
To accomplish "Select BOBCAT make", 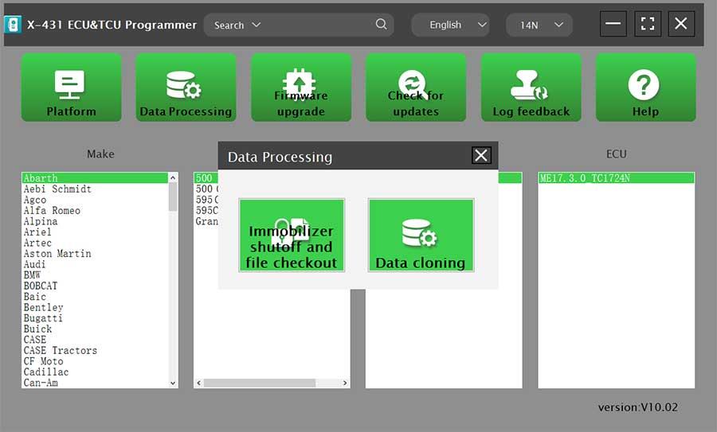I will 95,286.
